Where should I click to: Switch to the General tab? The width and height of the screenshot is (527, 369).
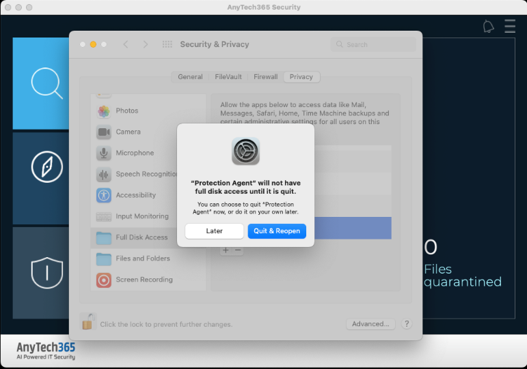click(190, 77)
